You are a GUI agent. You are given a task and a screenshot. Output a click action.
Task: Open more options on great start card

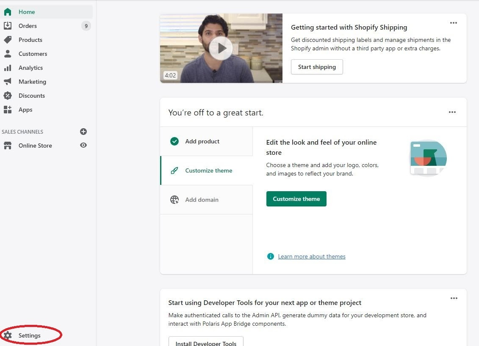452,112
